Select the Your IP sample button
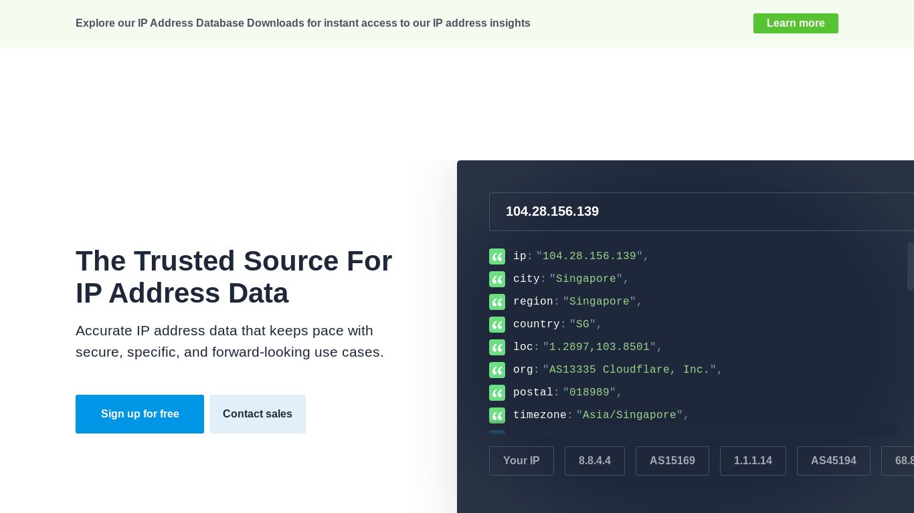914x513 pixels. [x=521, y=461]
